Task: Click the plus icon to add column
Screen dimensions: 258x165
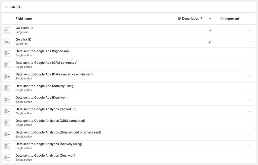Action: [x=210, y=19]
